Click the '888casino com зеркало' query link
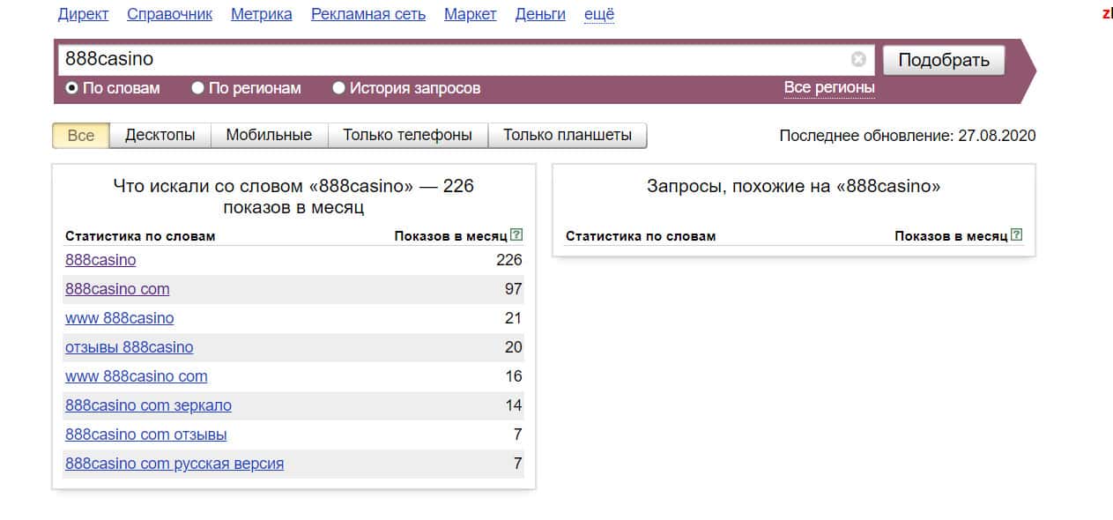Screen dimensions: 1113x520 point(148,405)
